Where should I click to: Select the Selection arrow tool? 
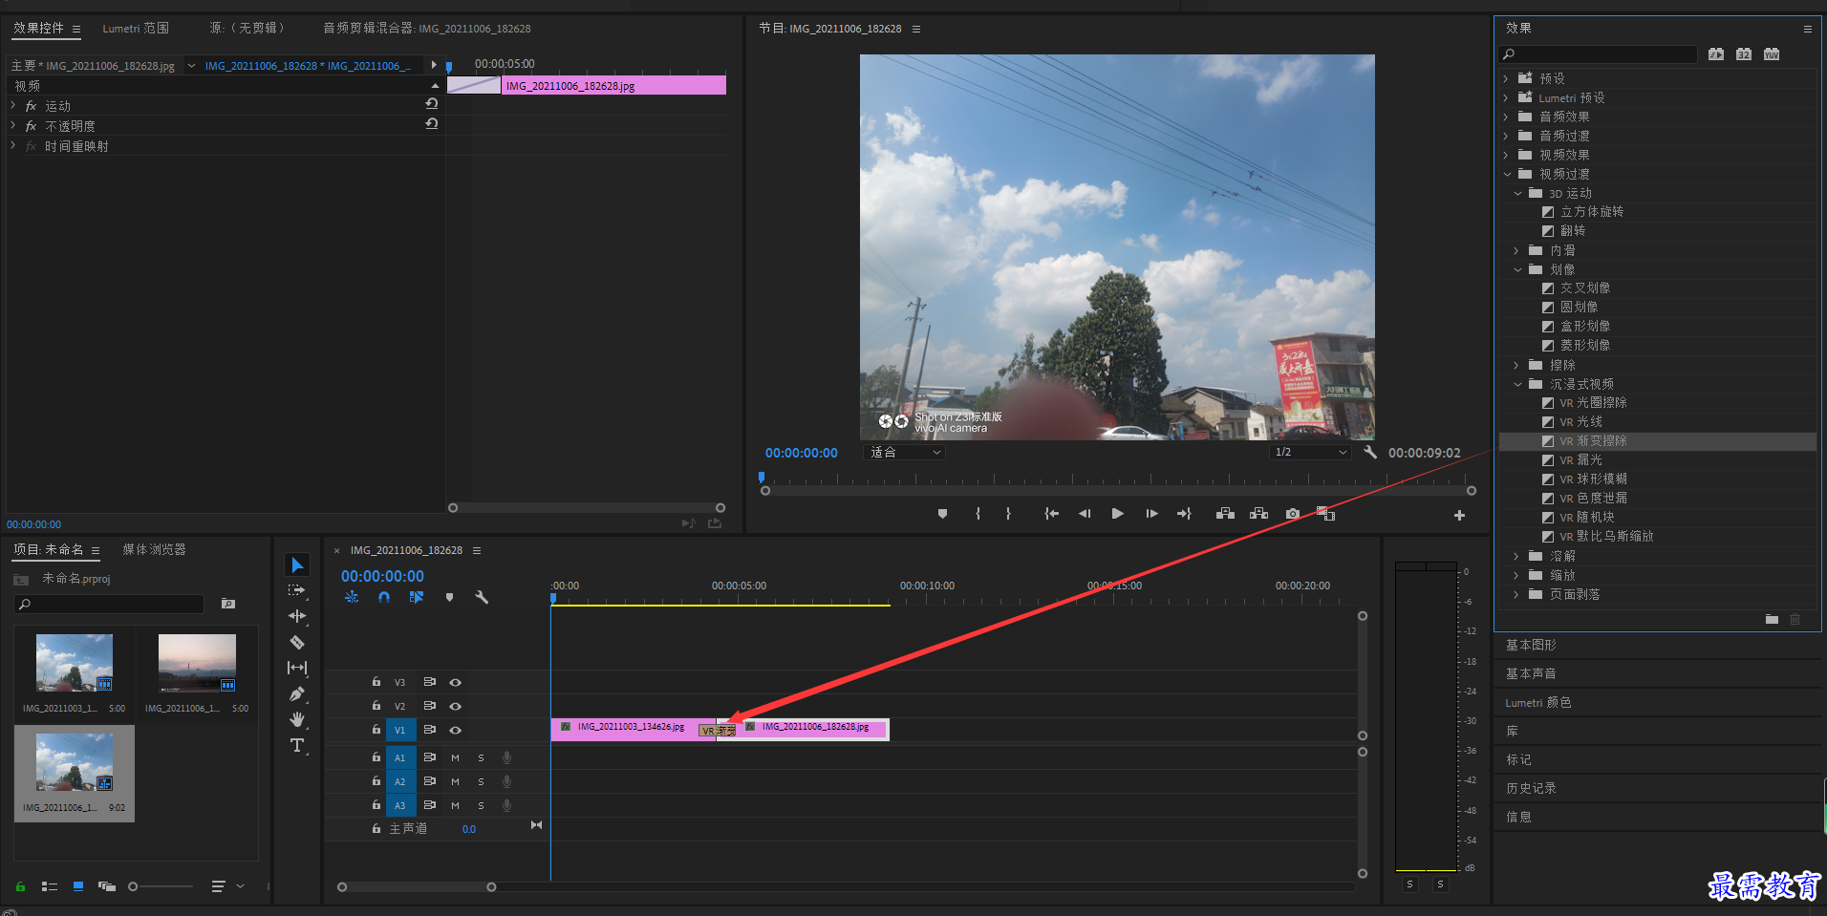297,565
